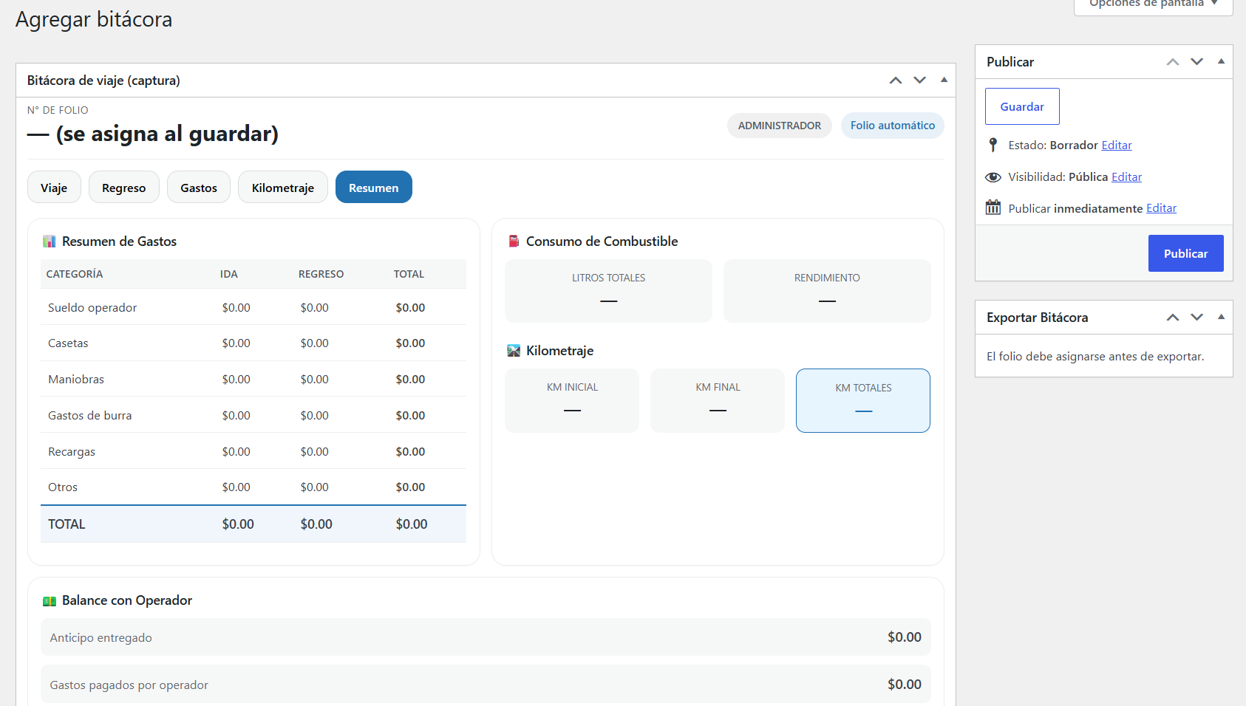Edit the Visibilidad Pública setting
Screen dimensions: 1246x706
click(x=1126, y=177)
